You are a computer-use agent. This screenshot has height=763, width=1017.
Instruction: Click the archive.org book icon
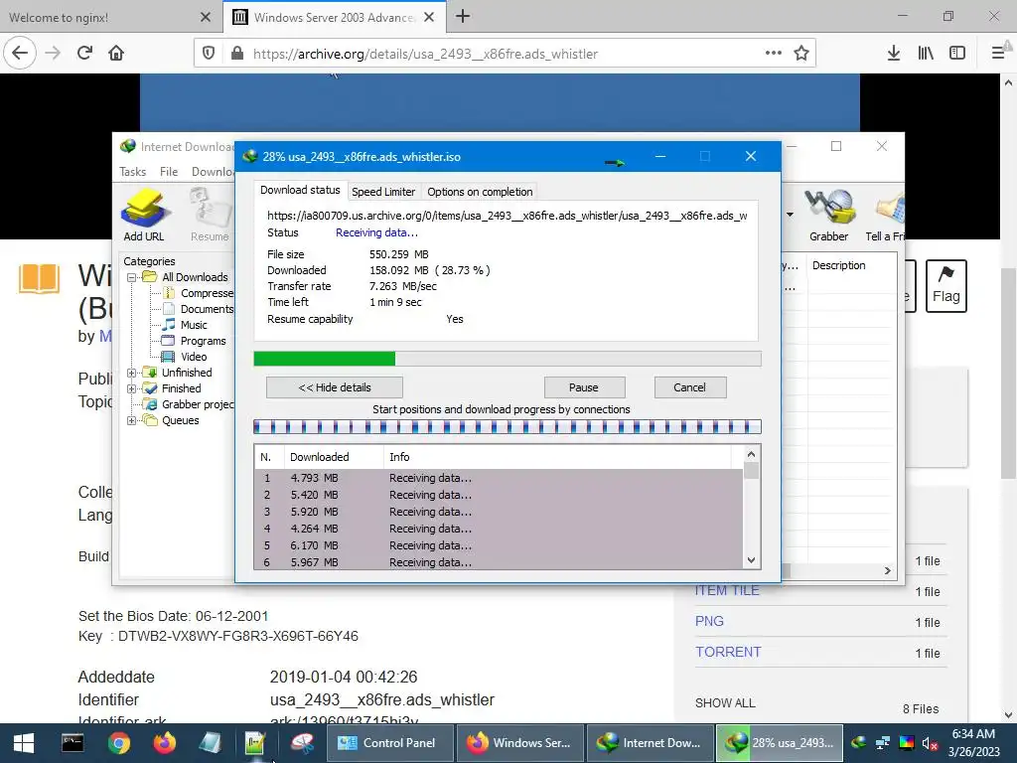click(x=39, y=279)
